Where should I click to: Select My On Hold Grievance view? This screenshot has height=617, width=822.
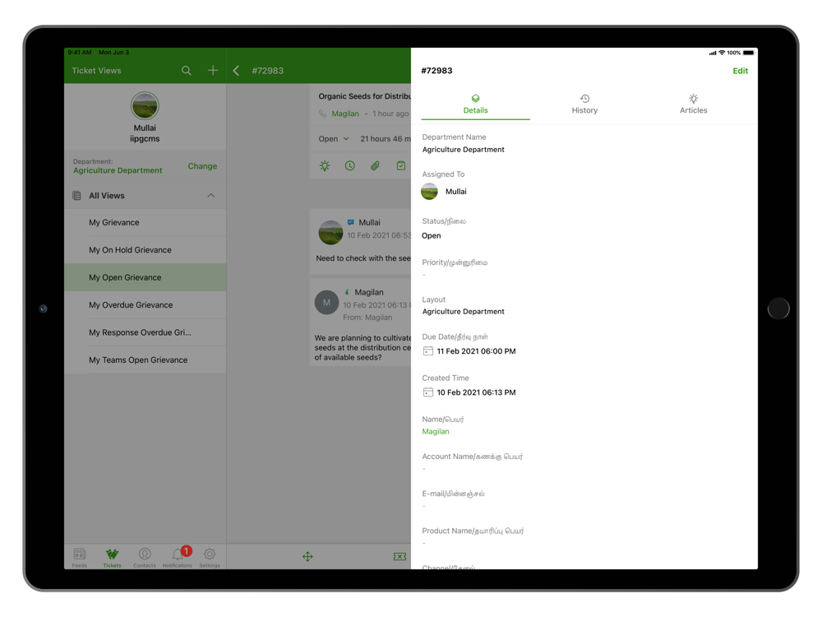point(145,250)
